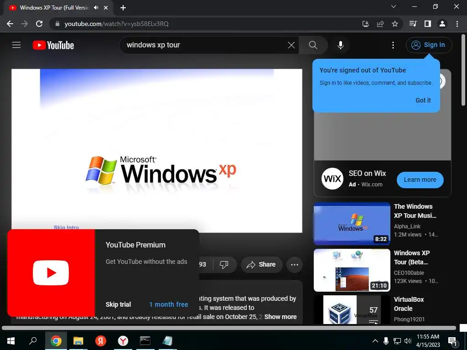Expand the description with Show more
467x350 pixels.
[x=280, y=317]
